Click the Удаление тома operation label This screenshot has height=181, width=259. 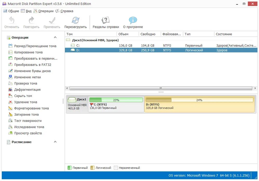pyautogui.click(x=26, y=102)
